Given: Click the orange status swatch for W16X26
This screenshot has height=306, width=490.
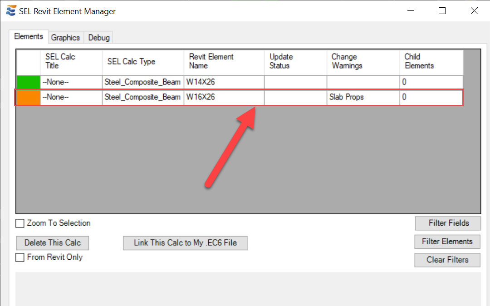Looking at the screenshot, I should (28, 97).
